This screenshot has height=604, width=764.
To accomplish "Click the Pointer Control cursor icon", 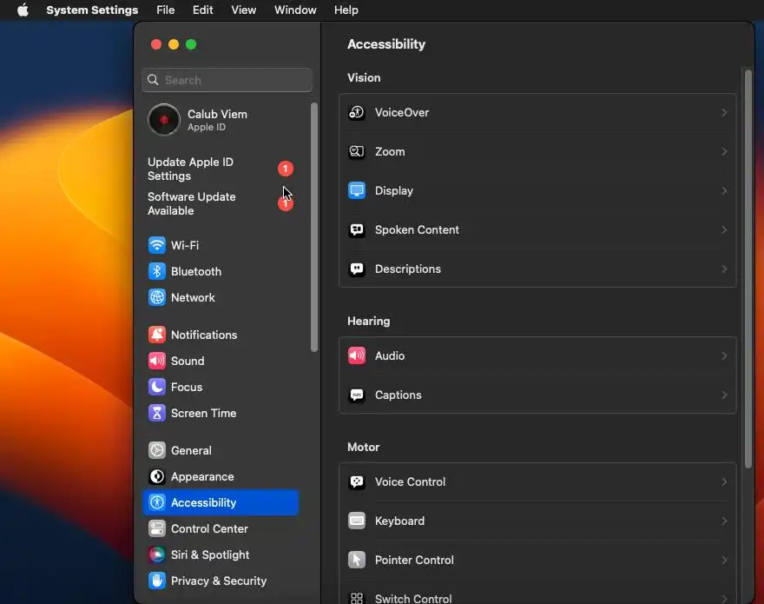I will coord(357,560).
